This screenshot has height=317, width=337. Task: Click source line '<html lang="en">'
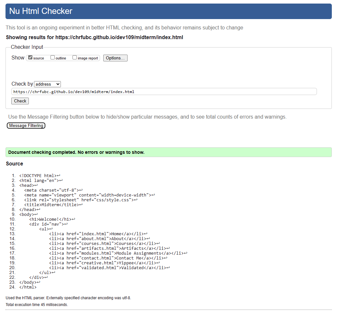click(x=41, y=180)
